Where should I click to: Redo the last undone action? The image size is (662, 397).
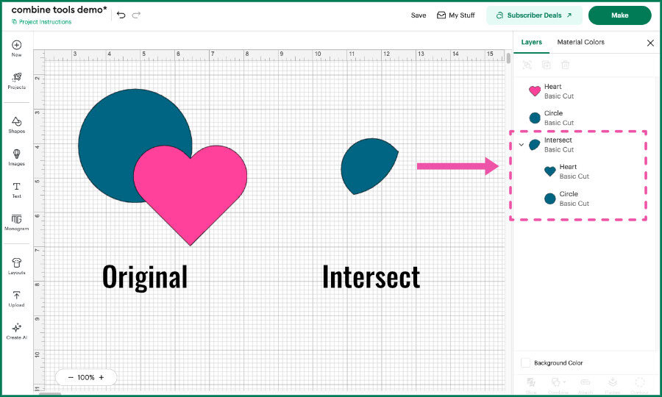click(x=136, y=15)
